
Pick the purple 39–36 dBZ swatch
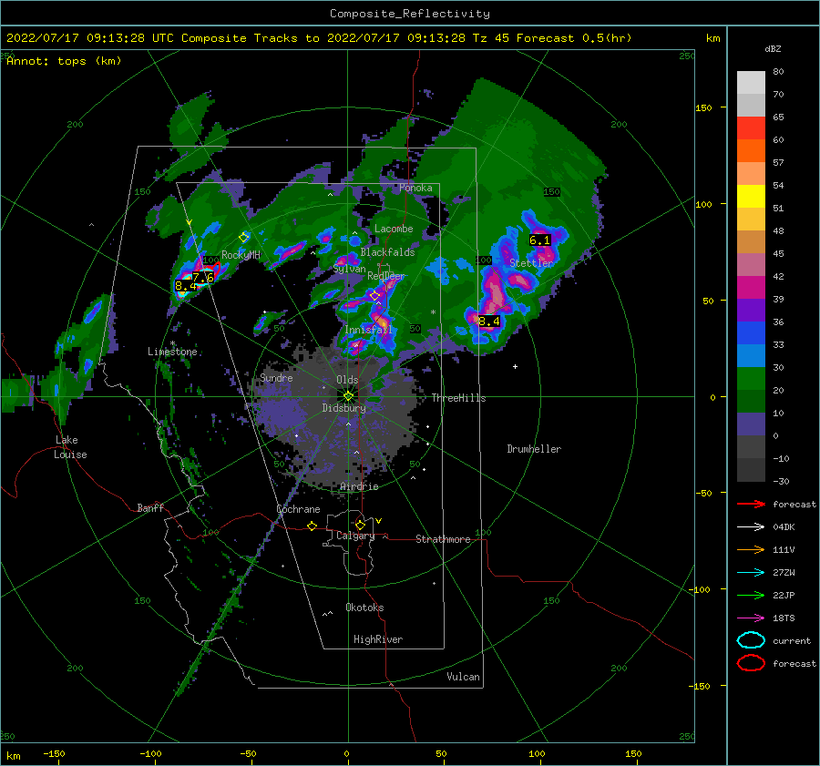coord(751,311)
